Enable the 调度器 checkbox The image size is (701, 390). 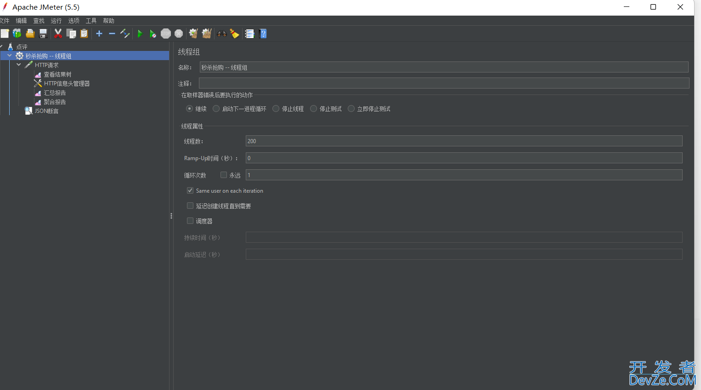[x=190, y=221]
